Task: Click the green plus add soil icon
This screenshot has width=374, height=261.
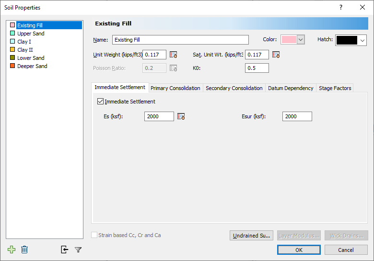Action: pyautogui.click(x=12, y=250)
